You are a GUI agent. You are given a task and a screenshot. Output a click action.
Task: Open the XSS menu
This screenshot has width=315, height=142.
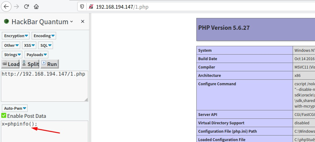tap(29, 45)
